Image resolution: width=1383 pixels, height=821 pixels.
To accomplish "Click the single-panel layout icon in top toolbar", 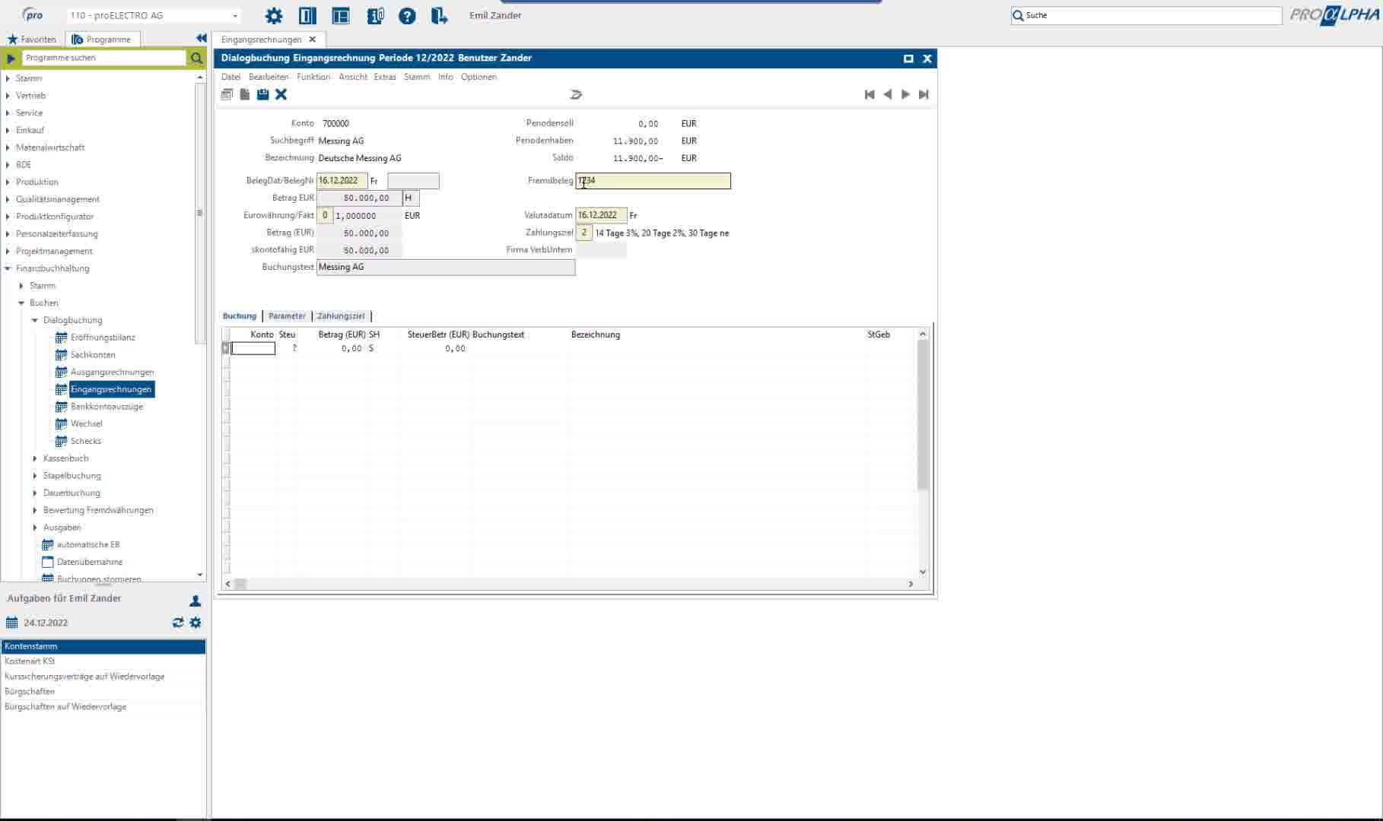I will point(307,15).
